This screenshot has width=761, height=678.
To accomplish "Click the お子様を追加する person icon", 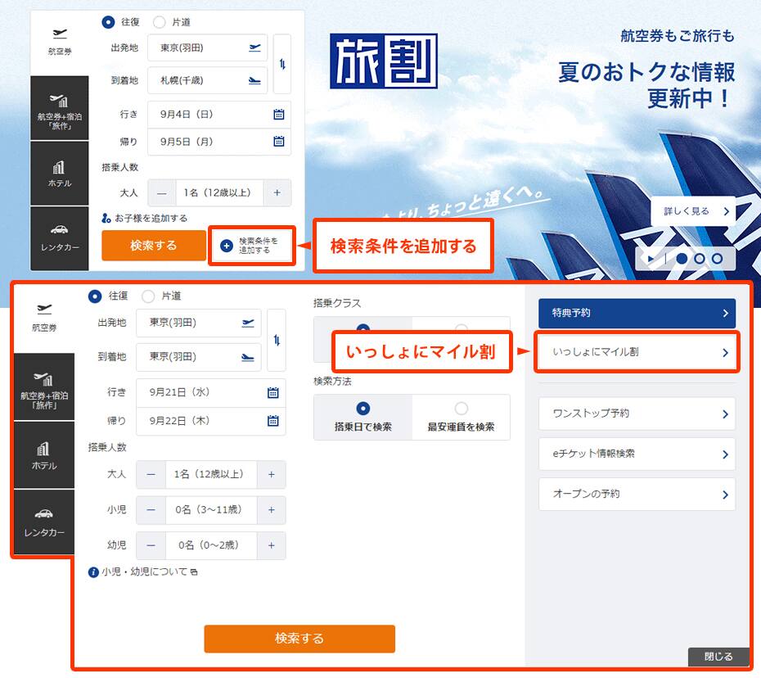I will pos(106,219).
